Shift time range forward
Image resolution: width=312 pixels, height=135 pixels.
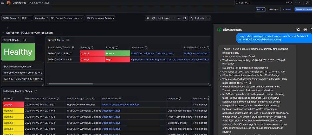coord(179,18)
